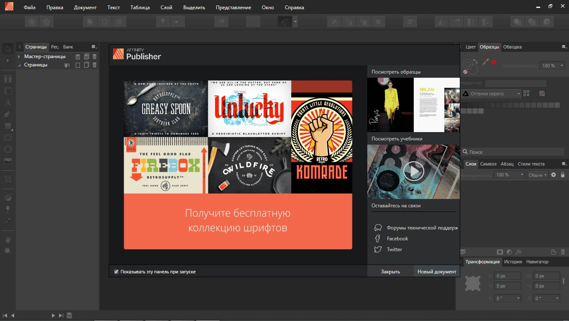Select the Zoom magnifier tool
Viewport: 569px width, 321px height.
[x=8, y=251]
